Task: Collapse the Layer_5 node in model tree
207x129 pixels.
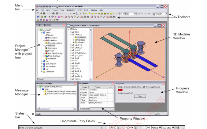Action: [x=71, y=35]
